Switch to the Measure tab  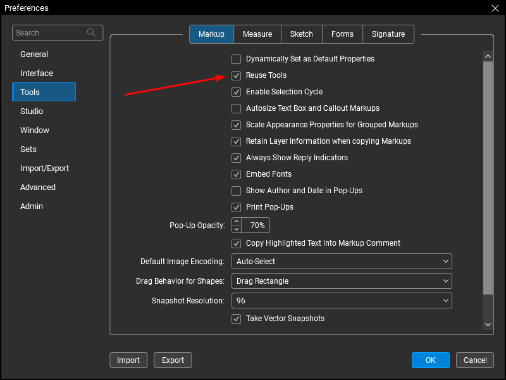pos(257,34)
